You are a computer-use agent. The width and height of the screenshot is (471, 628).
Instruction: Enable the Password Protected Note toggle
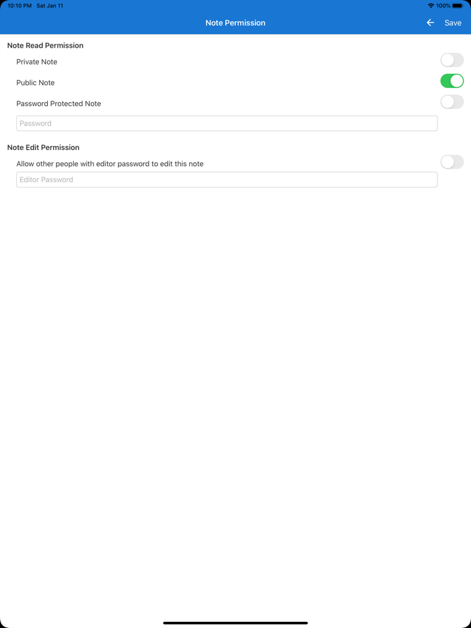pyautogui.click(x=451, y=102)
